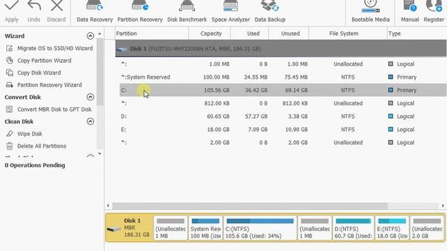This screenshot has height=251, width=447.
Task: Click Primary type icon in C: row
Action: pos(390,90)
